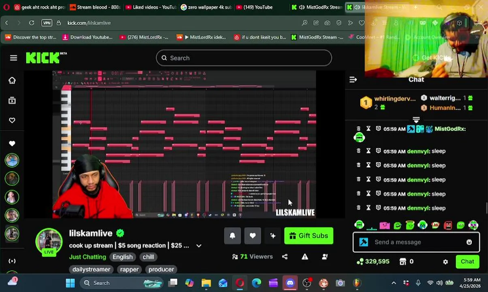
Task: Select the producer tag
Action: [x=161, y=269]
